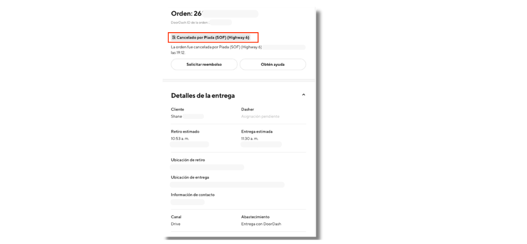Select the Ubicación de retiro label
The height and width of the screenshot is (244, 527).
tap(188, 160)
